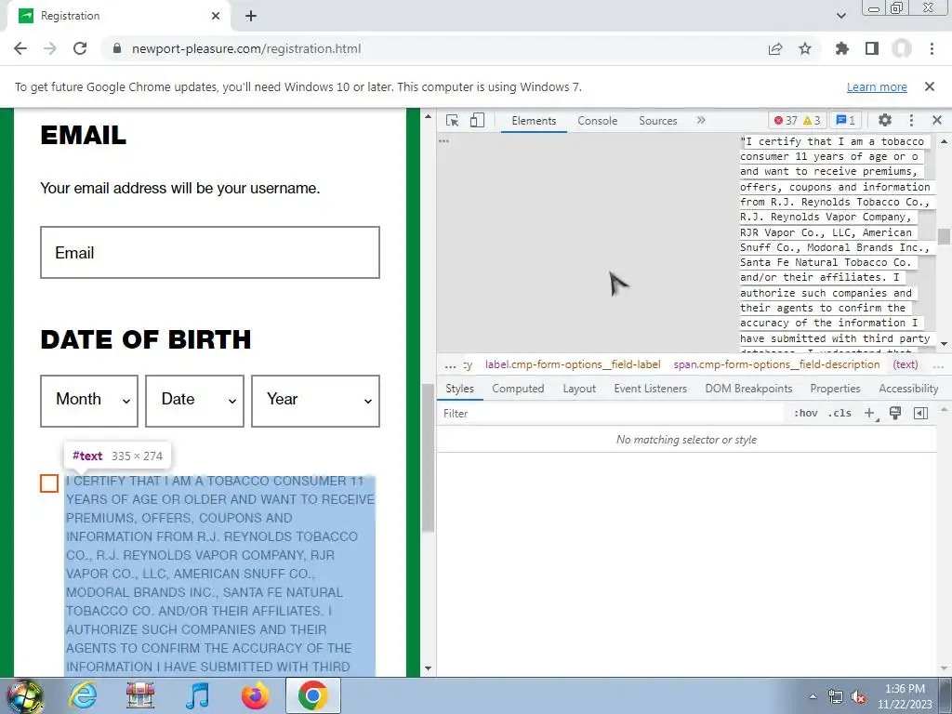Open the Year dropdown
Screen dimensions: 952x714
coord(316,401)
